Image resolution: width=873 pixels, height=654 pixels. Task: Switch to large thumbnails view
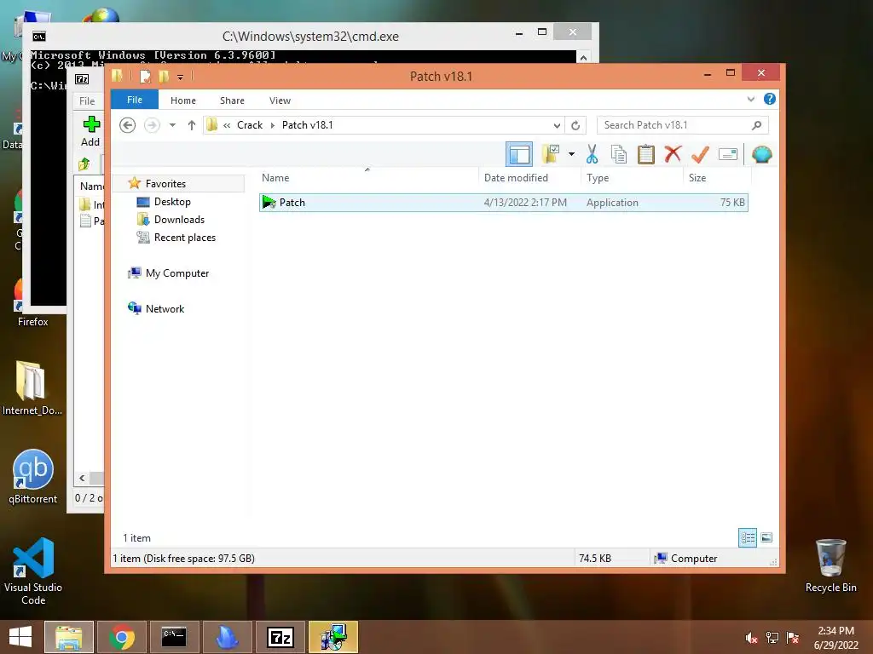(766, 537)
